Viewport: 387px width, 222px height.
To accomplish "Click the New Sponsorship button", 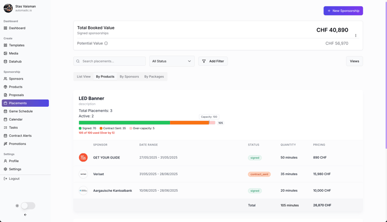I will (x=343, y=11).
